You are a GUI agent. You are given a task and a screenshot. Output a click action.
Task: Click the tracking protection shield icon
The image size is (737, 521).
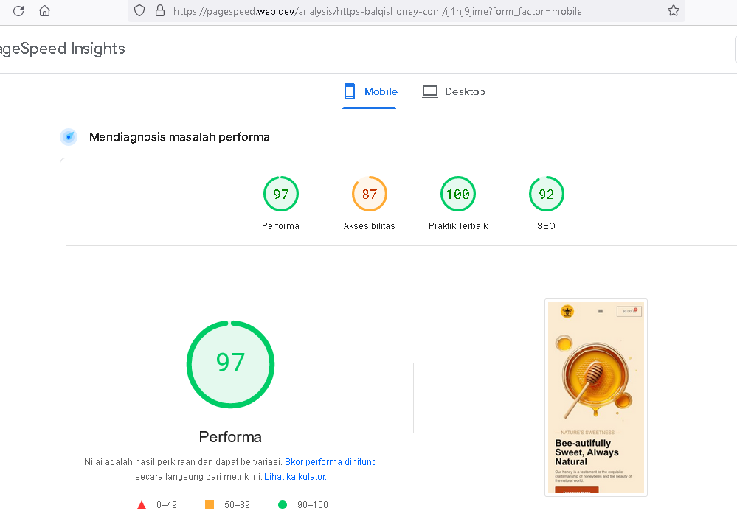pos(140,11)
